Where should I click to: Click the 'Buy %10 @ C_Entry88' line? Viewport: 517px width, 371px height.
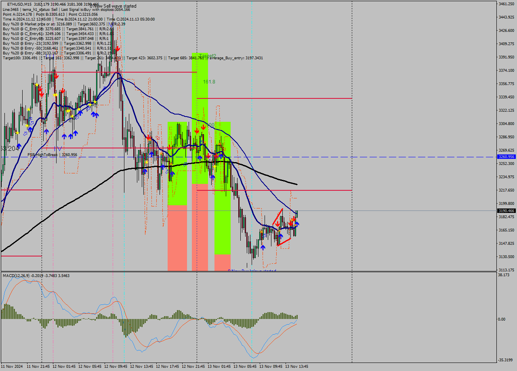(x=56, y=38)
